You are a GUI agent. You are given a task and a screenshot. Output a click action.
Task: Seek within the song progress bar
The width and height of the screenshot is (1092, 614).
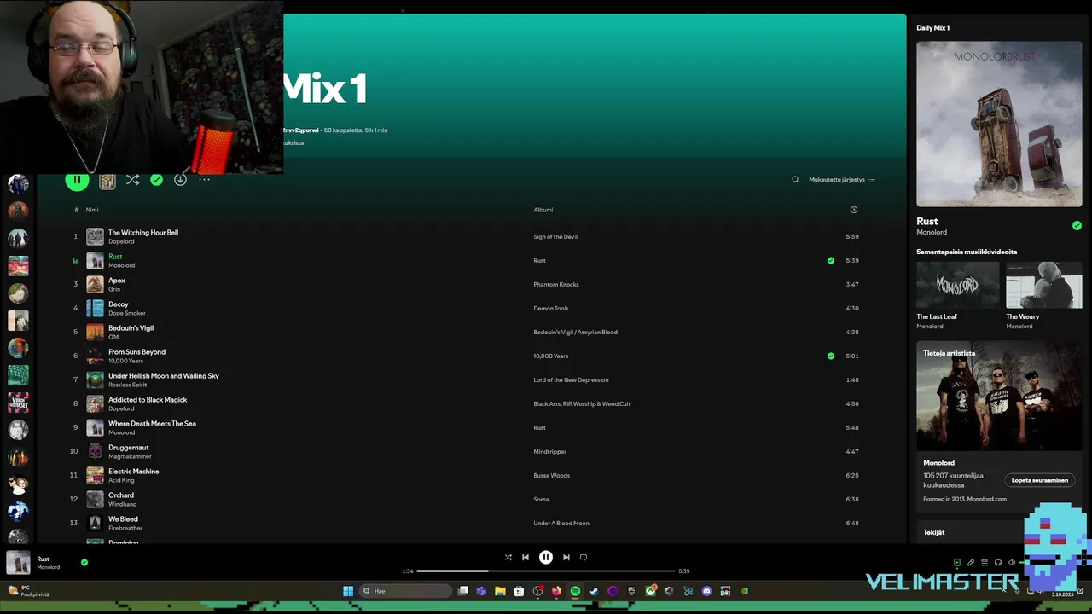(x=546, y=571)
